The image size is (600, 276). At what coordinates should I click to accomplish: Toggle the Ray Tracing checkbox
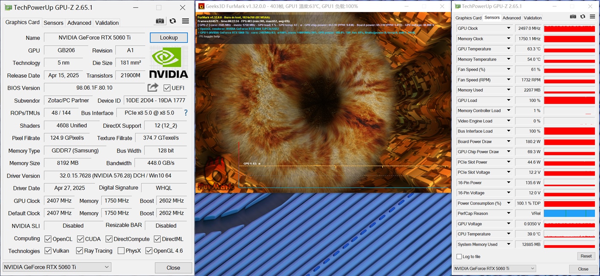point(80,251)
